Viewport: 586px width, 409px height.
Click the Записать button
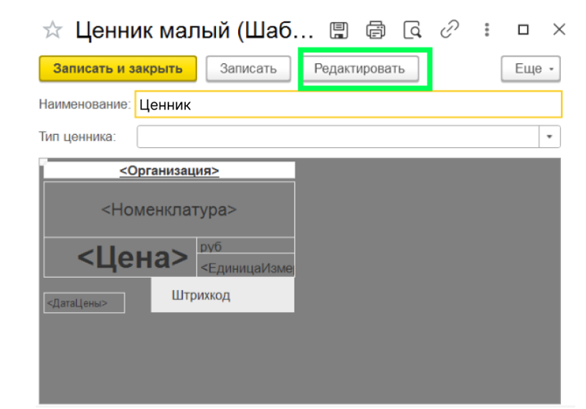tap(248, 68)
